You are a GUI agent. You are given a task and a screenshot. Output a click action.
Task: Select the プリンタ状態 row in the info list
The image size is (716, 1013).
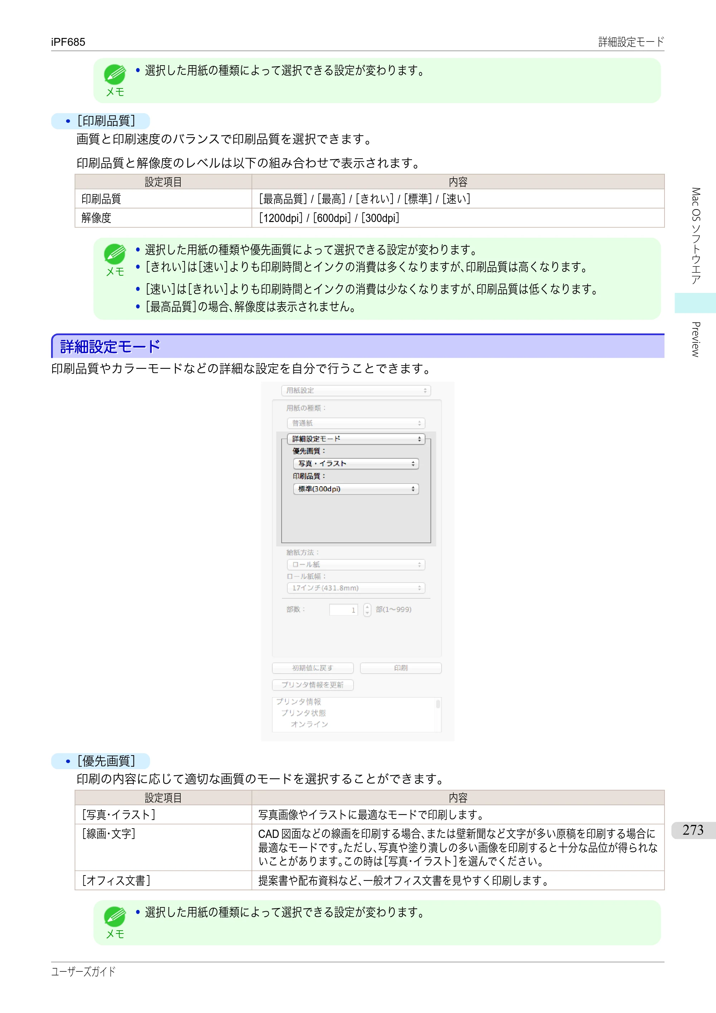(303, 713)
